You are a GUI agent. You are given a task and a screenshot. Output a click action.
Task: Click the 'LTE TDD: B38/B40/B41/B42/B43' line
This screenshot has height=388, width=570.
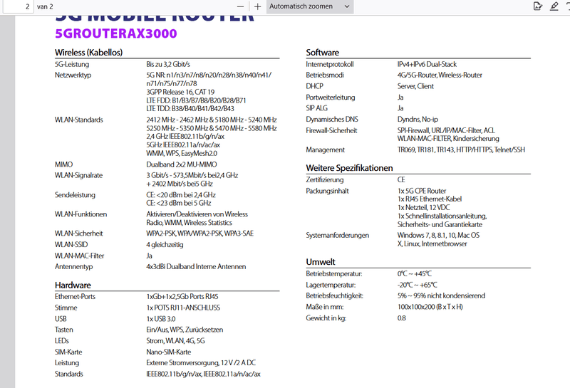tap(190, 109)
